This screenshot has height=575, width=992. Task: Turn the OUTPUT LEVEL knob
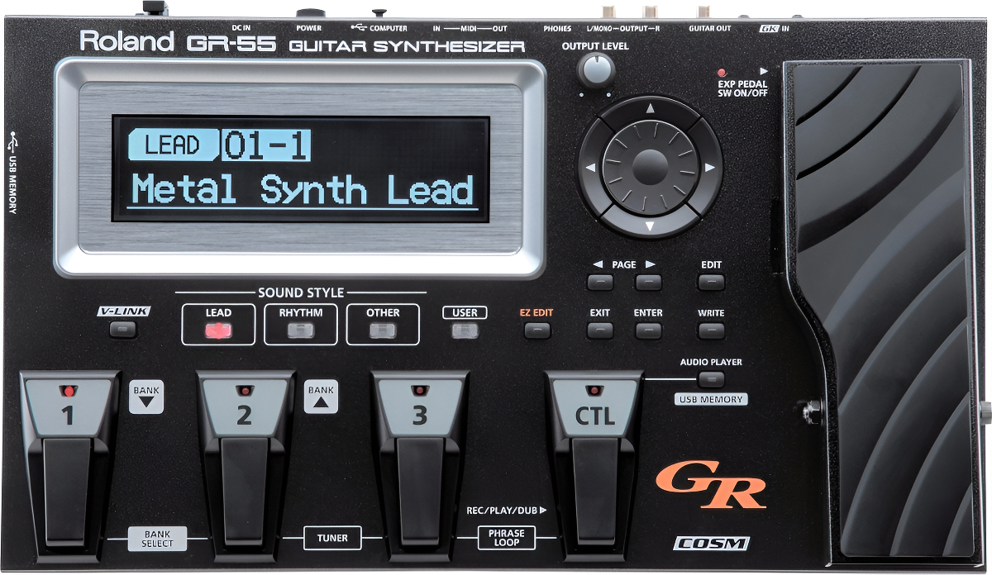point(594,72)
